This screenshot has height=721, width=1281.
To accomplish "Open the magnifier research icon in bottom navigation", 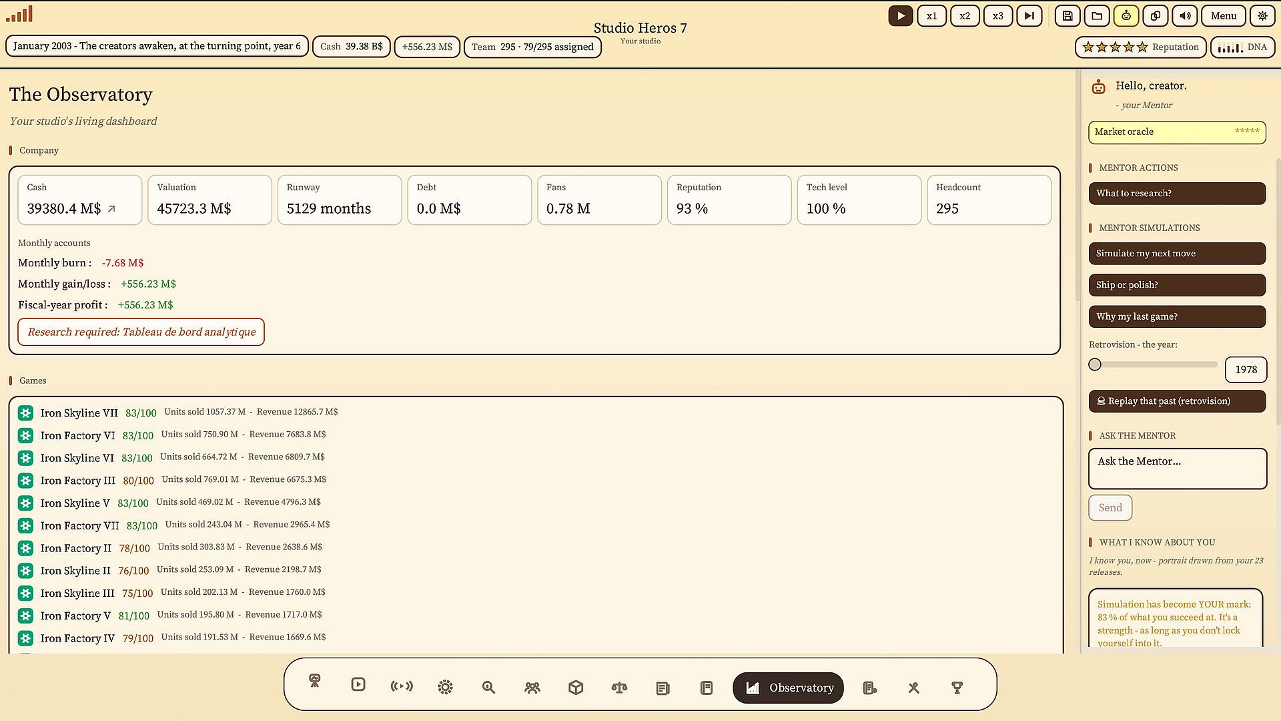I will [x=488, y=688].
